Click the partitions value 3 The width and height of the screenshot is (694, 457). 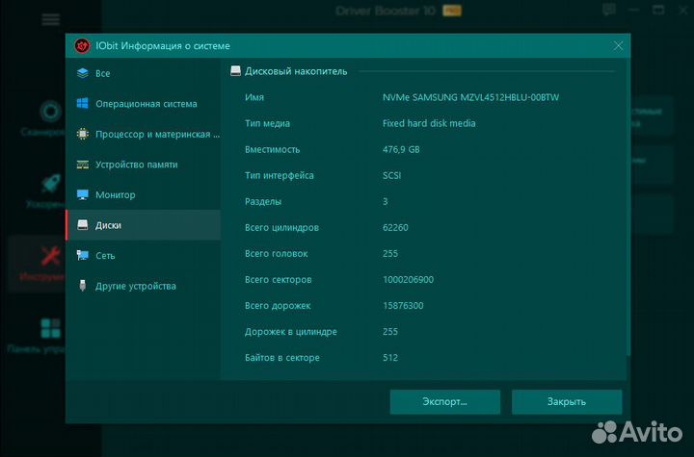coord(385,201)
